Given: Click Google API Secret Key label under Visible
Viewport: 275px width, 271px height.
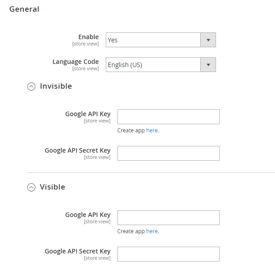Looking at the screenshot, I should point(77,251).
